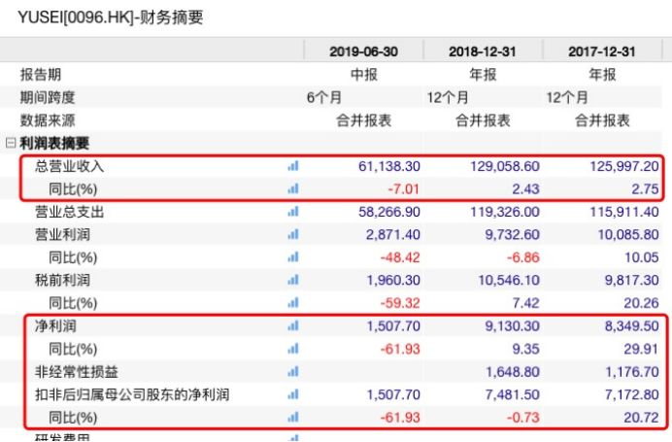
Task: Click chart icon beside 净利润 row
Action: (x=292, y=326)
